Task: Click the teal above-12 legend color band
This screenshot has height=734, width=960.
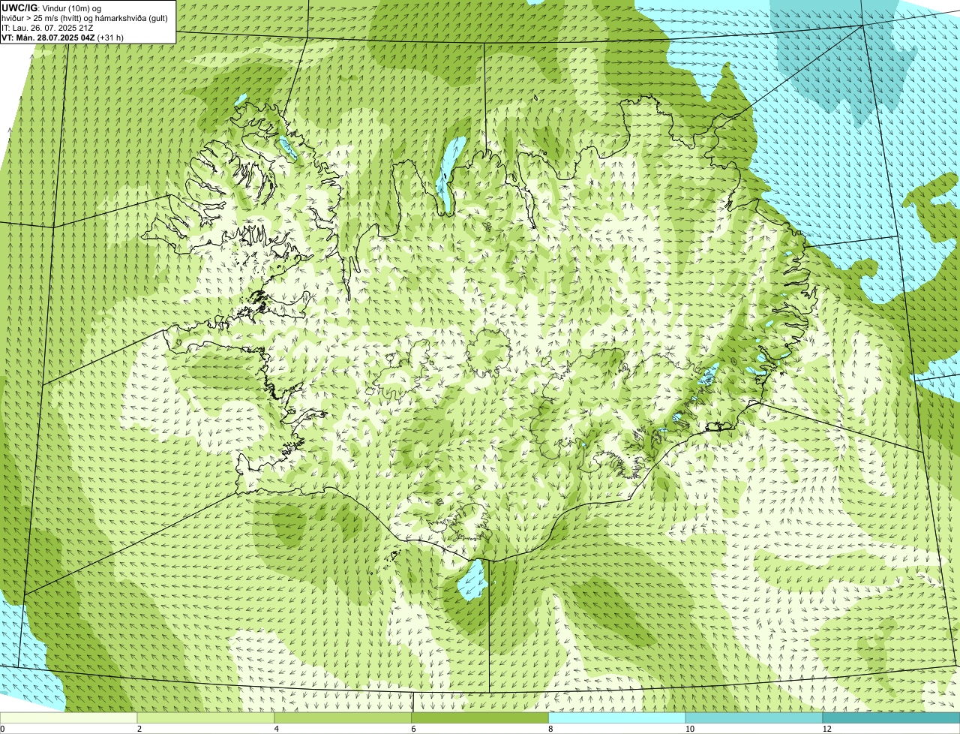Action: (891, 718)
